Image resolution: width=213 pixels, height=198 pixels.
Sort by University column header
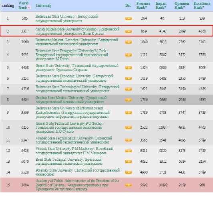click(x=44, y=6)
